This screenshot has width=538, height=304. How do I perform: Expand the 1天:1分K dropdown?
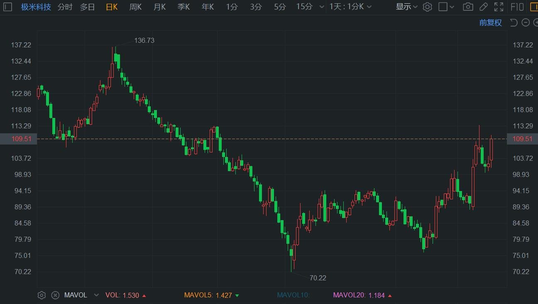click(350, 7)
